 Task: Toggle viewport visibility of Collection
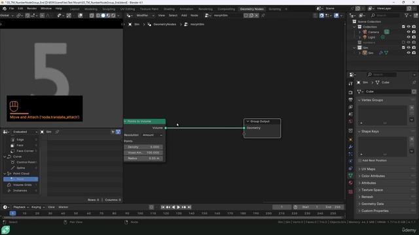pos(409,27)
